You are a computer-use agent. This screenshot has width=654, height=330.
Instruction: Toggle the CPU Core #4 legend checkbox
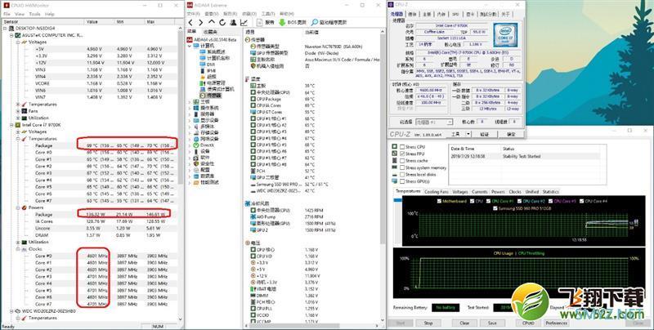(x=581, y=201)
